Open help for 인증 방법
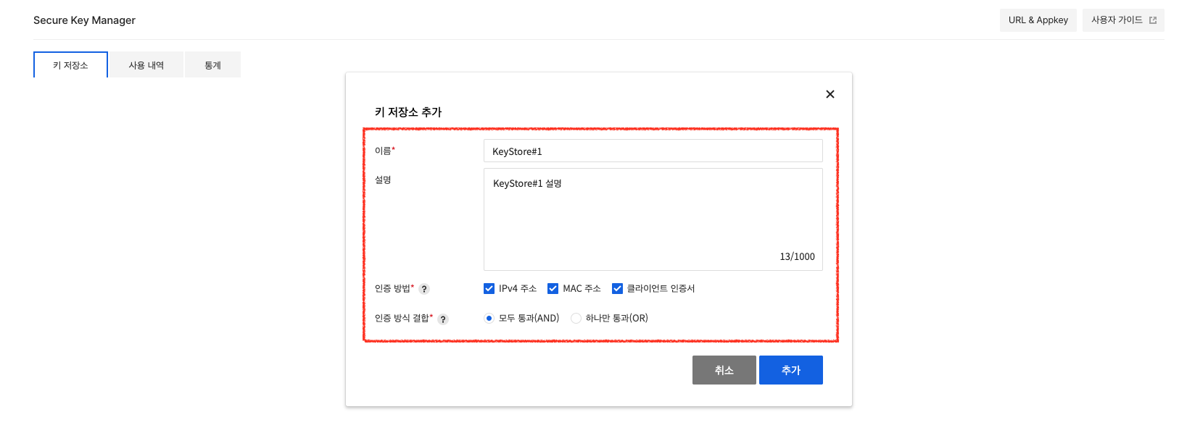The height and width of the screenshot is (441, 1187). click(424, 289)
